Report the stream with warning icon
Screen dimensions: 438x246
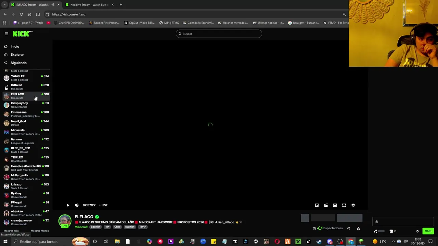358,228
